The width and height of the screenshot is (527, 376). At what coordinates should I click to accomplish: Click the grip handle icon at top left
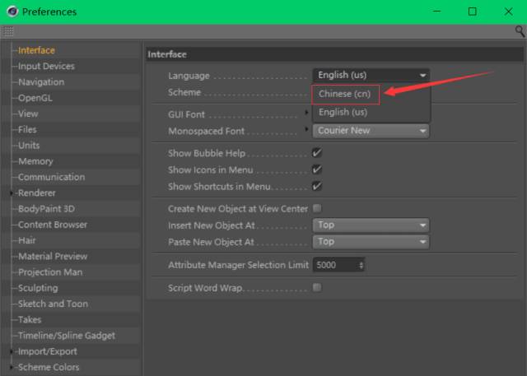[x=8, y=30]
